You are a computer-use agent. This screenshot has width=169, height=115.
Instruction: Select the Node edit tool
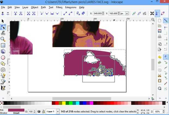[x=3, y=27]
